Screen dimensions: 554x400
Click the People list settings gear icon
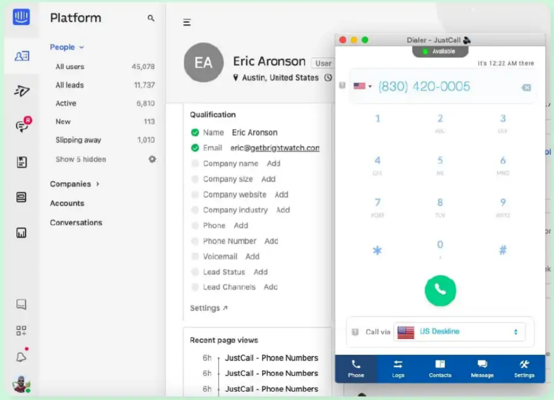pyautogui.click(x=152, y=159)
